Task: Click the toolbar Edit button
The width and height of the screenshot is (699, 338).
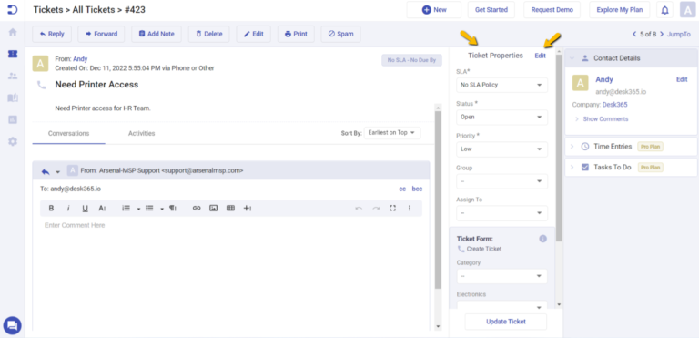Action: (254, 34)
